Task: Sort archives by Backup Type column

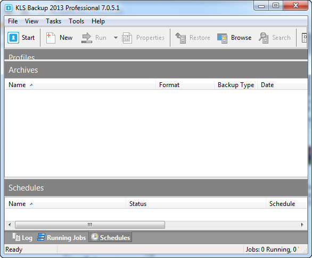Action: [236, 85]
